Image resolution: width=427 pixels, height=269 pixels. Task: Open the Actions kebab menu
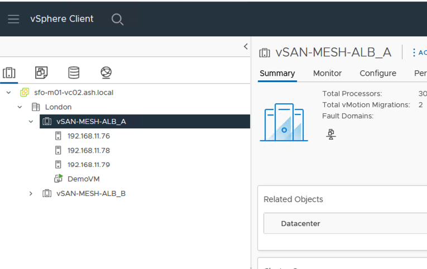pyautogui.click(x=414, y=52)
